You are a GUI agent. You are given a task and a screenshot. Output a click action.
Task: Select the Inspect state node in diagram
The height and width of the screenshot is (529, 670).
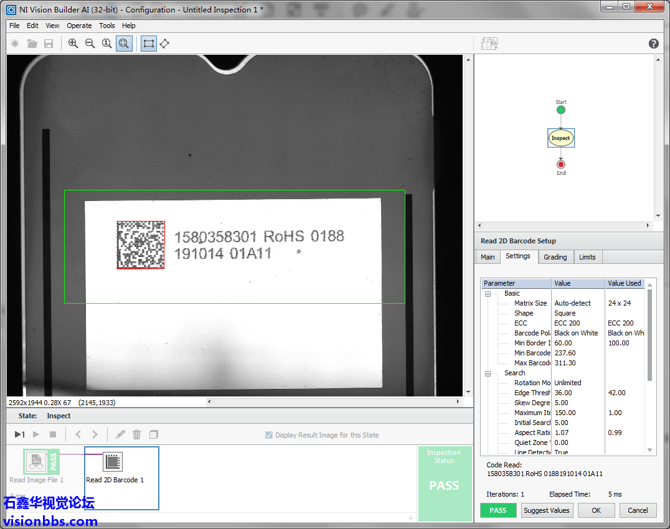click(x=560, y=138)
